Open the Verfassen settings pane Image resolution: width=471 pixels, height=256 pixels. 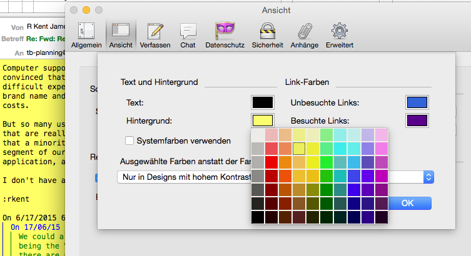(155, 35)
